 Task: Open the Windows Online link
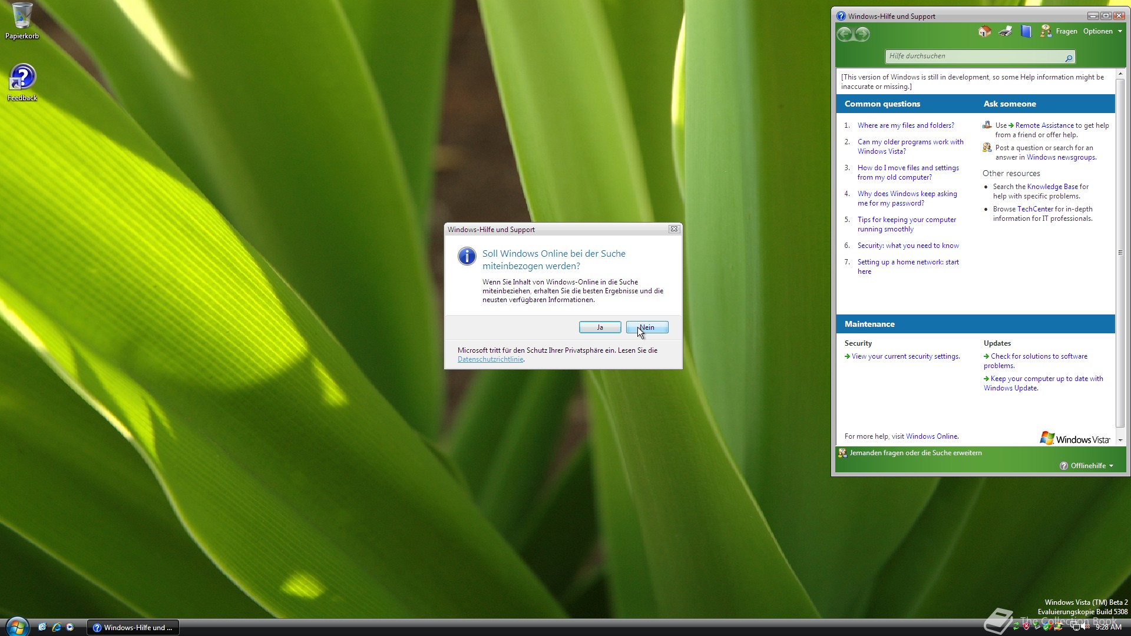click(x=932, y=436)
